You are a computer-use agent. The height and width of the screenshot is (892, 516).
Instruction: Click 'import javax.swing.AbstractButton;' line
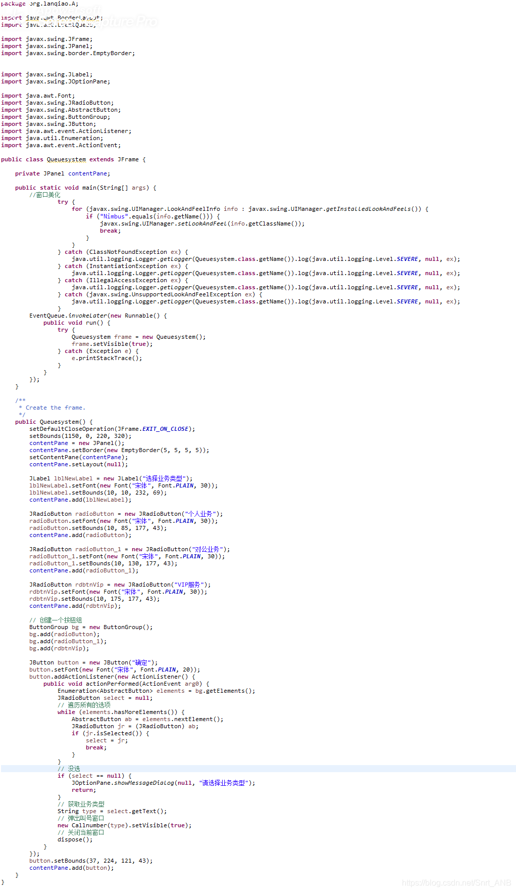(61, 110)
